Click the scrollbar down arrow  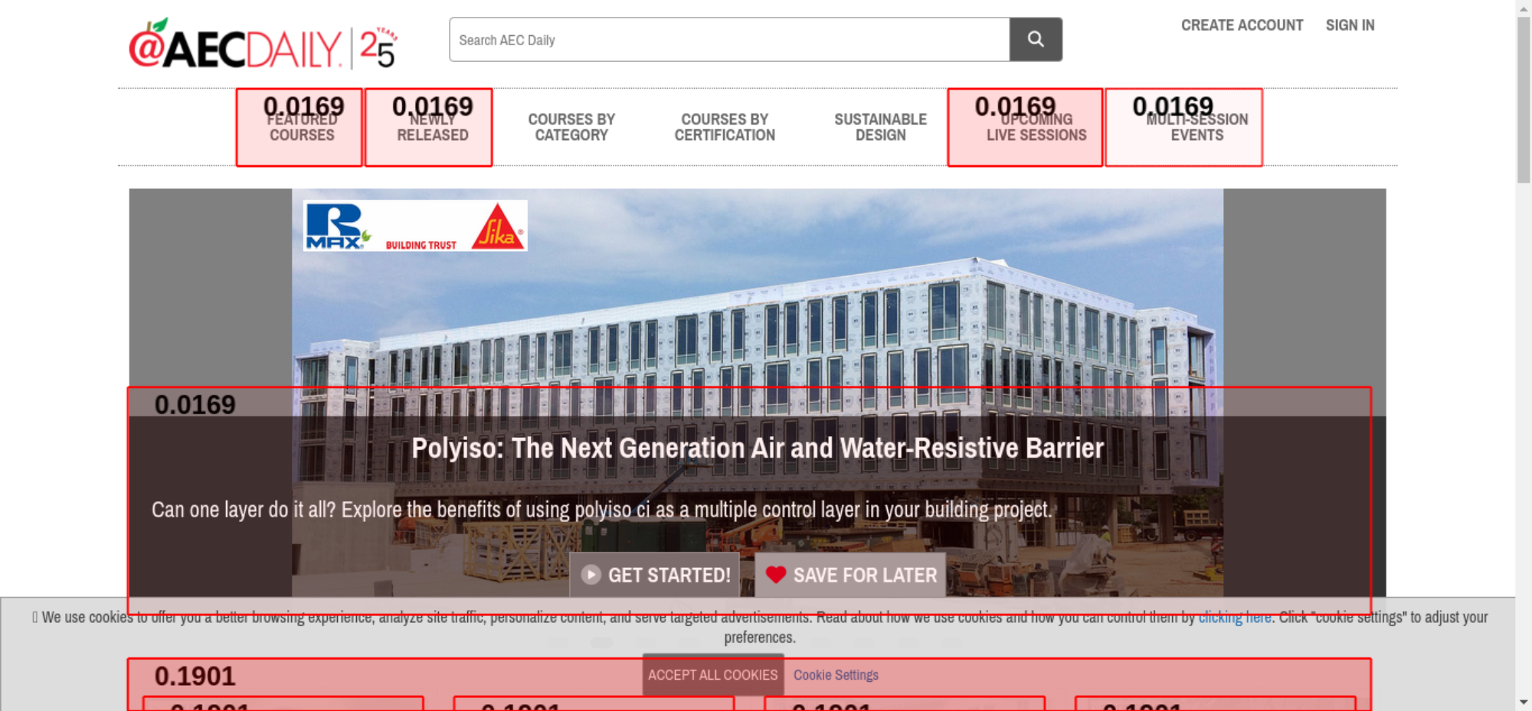pyautogui.click(x=1524, y=702)
